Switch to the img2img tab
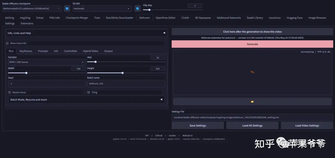Viewport: 335px width, 158px height. pyautogui.click(x=25, y=18)
